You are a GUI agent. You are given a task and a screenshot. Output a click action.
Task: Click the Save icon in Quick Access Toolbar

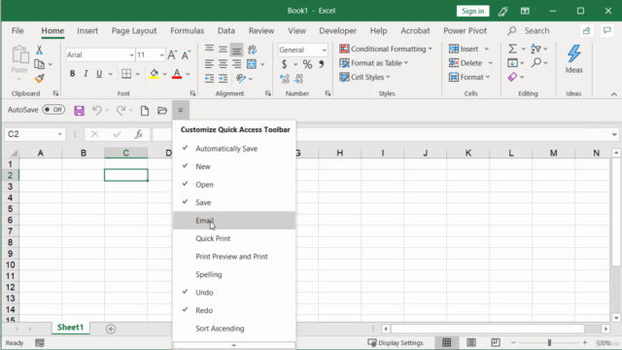(79, 110)
